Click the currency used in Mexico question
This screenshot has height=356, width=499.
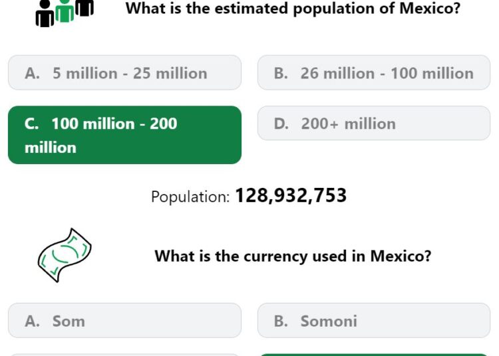tap(293, 256)
